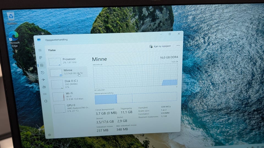This screenshot has height=148, width=264.
Task: Click the Oppgavebehandling title bar app icon
Action: pos(39,40)
